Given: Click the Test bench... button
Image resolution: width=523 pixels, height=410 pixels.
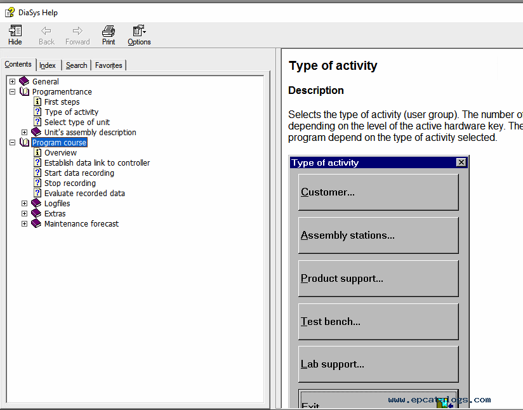Looking at the screenshot, I should pos(378,322).
